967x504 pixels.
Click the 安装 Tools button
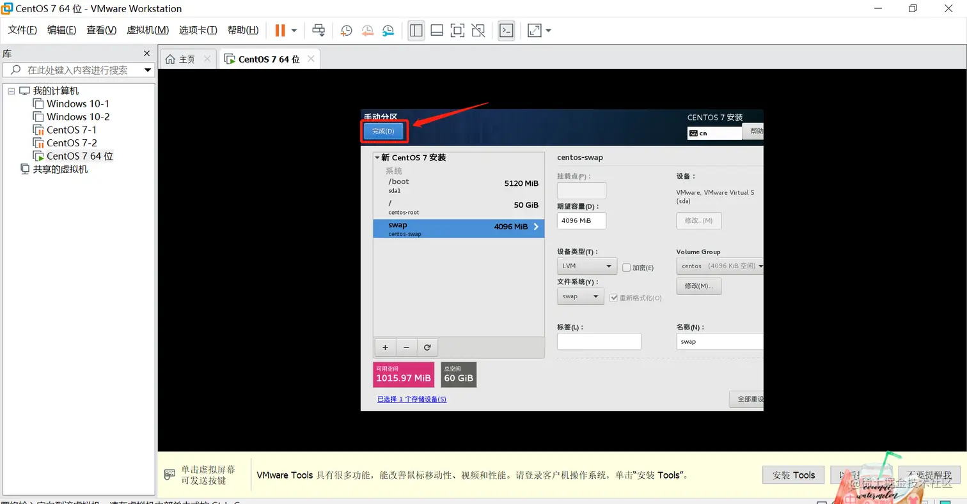pos(793,475)
